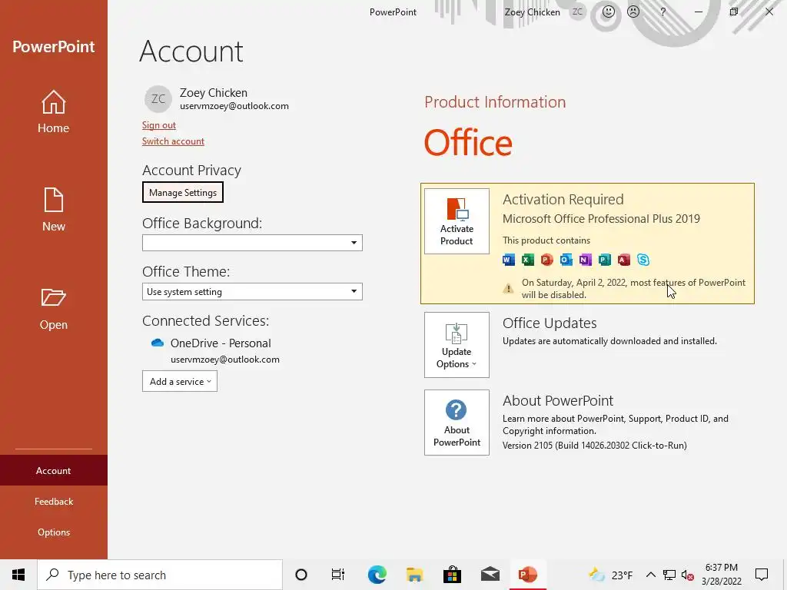
Task: Open Microsoft Store from taskbar
Action: (452, 575)
